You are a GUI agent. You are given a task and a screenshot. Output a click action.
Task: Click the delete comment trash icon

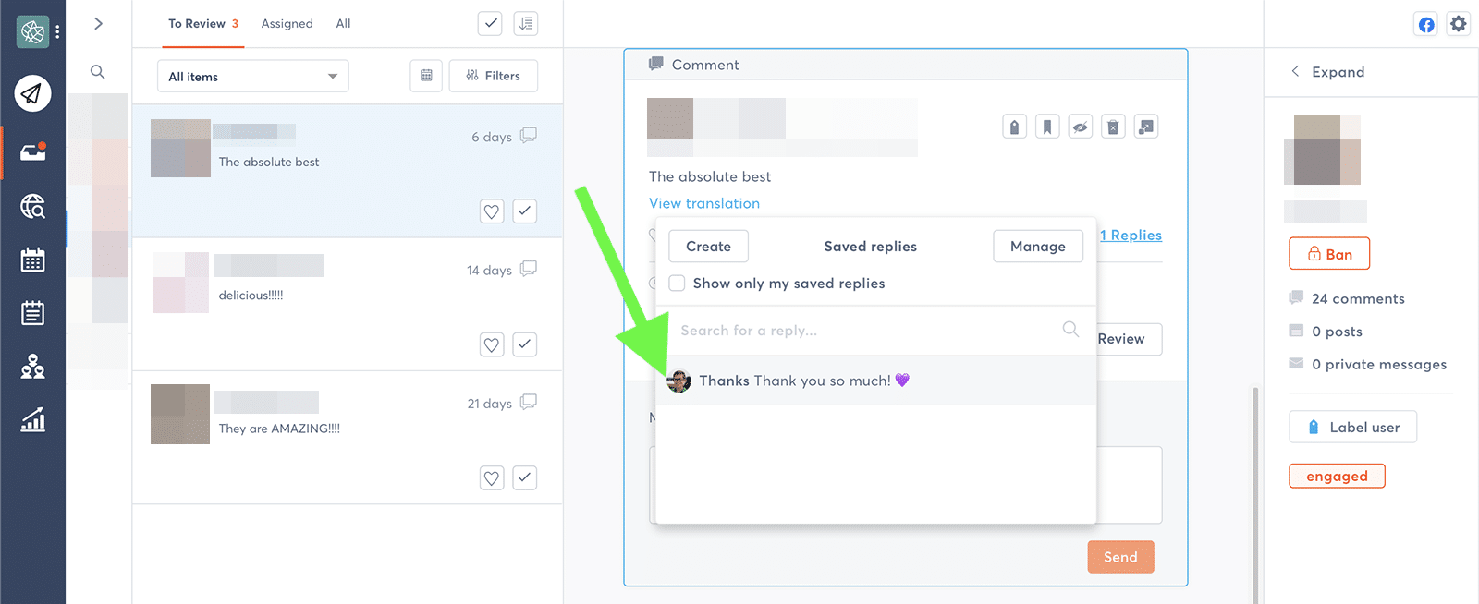pos(1113,127)
